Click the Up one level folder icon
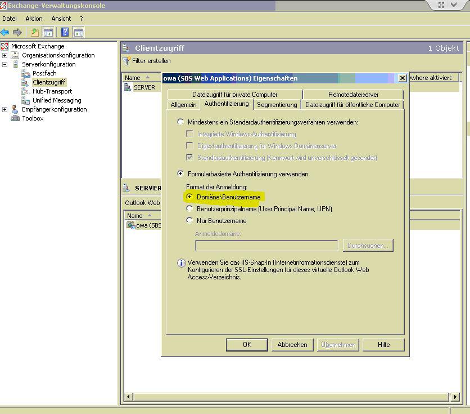The height and width of the screenshot is (414, 470). tap(35, 32)
